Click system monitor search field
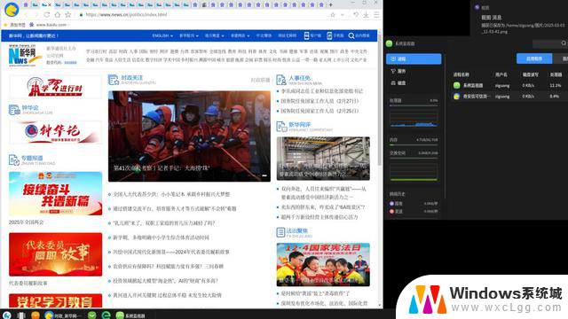The width and height of the screenshot is (568, 319). click(x=550, y=43)
